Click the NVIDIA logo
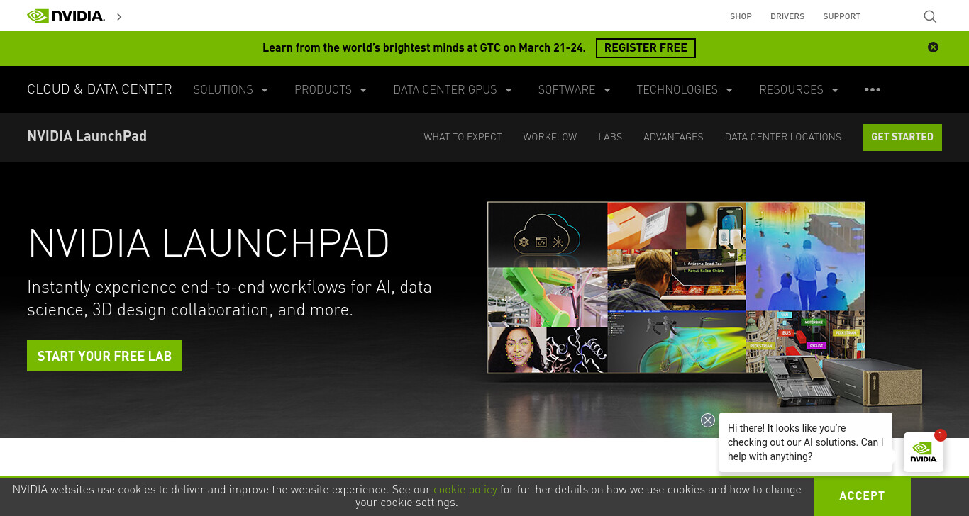 66,16
